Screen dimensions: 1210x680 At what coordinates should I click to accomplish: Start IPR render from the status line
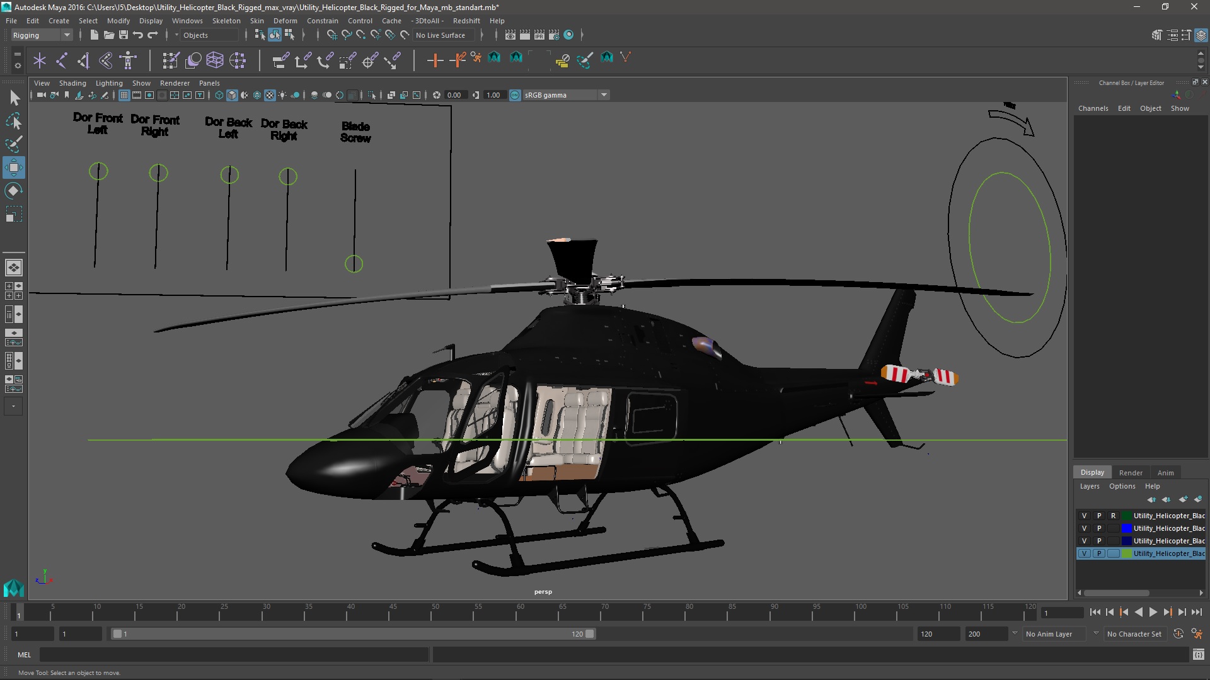pyautogui.click(x=539, y=35)
